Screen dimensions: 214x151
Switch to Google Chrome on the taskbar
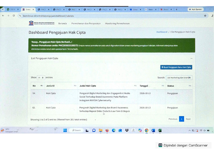[x=147, y=130]
